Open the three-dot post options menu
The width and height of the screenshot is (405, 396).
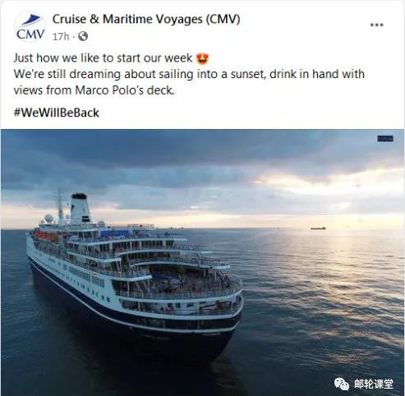pyautogui.click(x=376, y=25)
